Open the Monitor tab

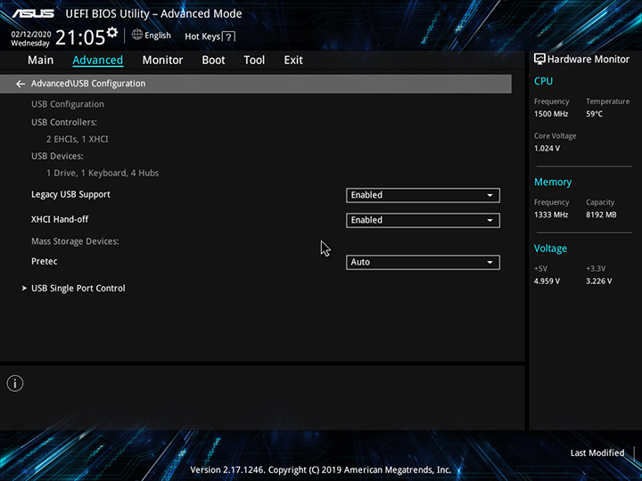162,61
